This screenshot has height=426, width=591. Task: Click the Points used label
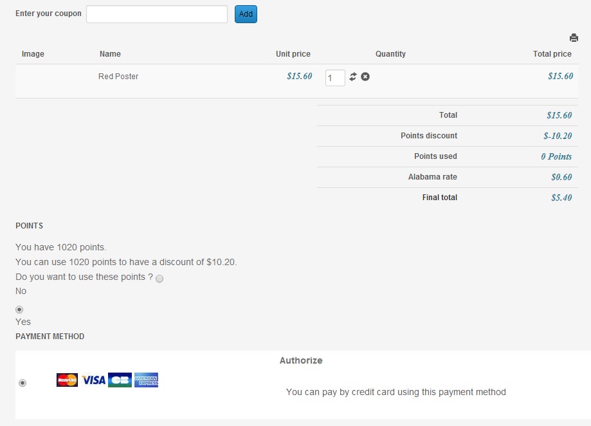pyautogui.click(x=435, y=156)
